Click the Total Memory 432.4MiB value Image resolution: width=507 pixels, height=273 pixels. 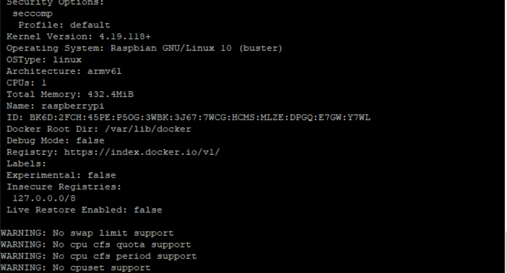(x=111, y=94)
